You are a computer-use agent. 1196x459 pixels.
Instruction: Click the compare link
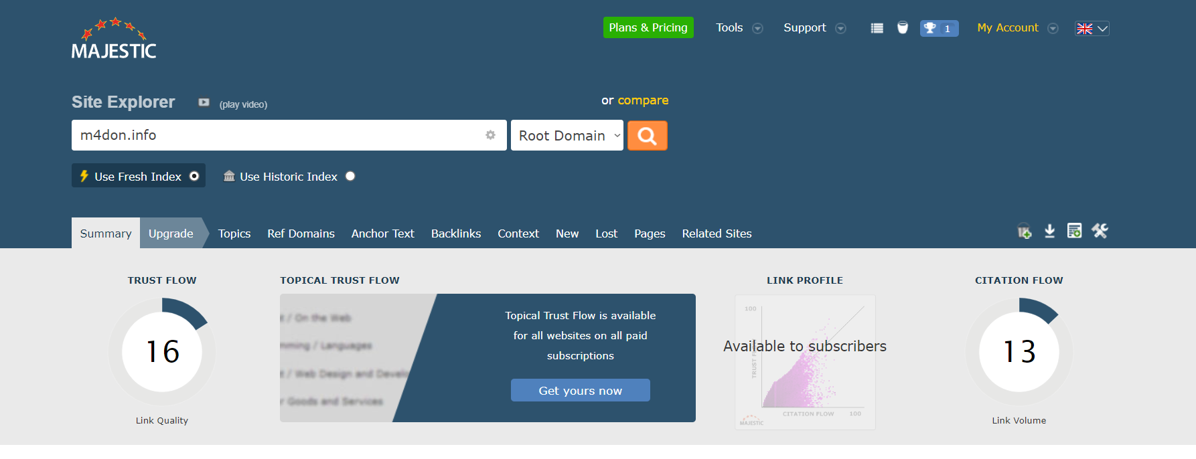[643, 100]
